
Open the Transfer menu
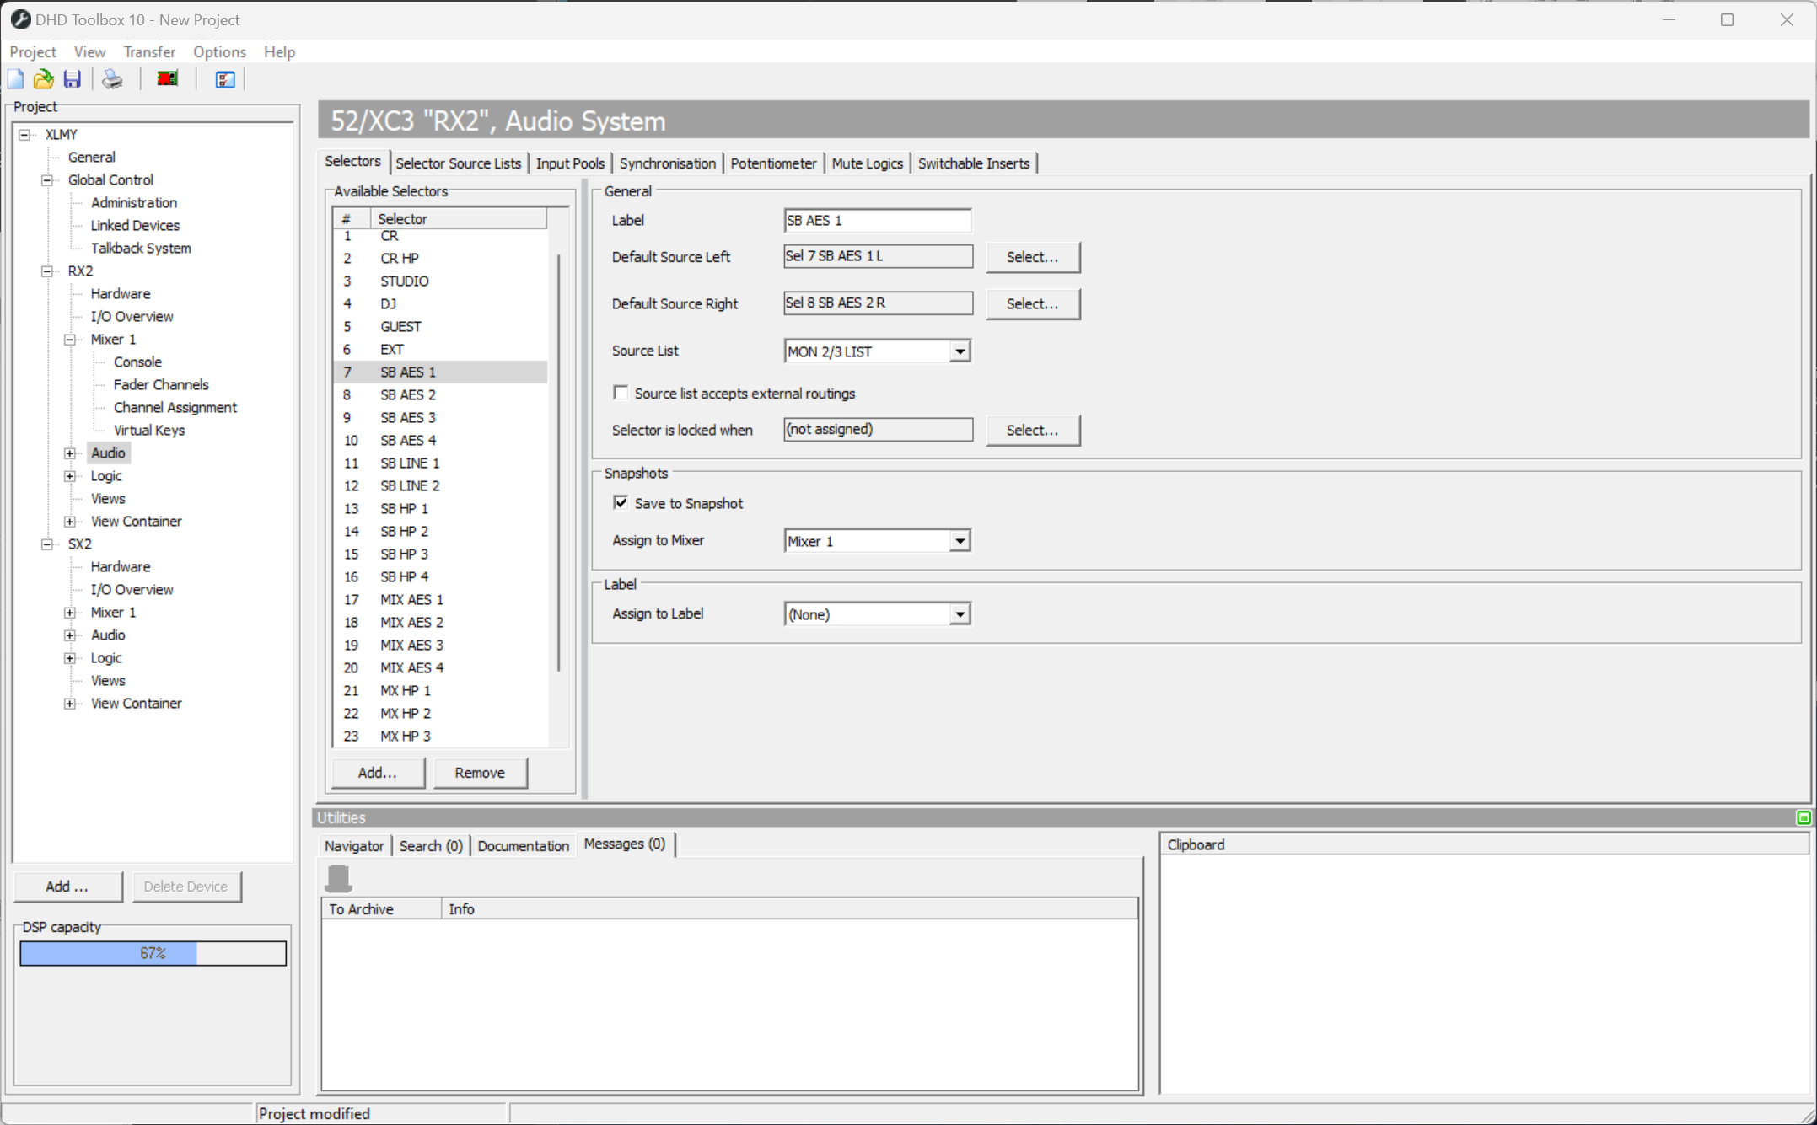click(149, 51)
